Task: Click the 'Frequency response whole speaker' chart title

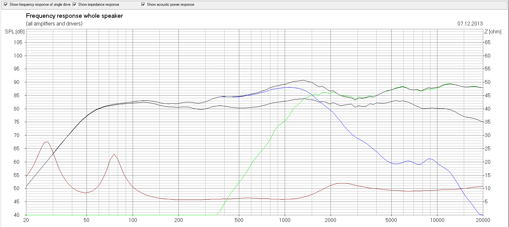Action: point(74,16)
